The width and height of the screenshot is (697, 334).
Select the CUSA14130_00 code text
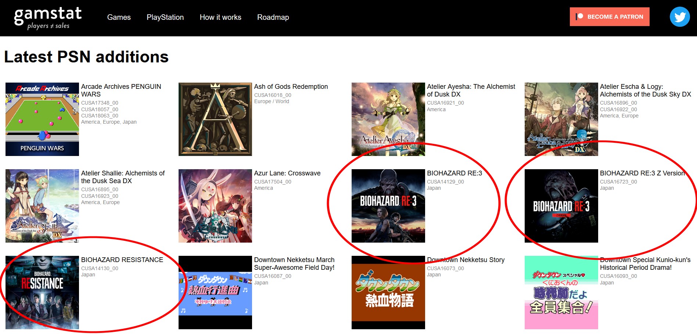click(x=100, y=268)
